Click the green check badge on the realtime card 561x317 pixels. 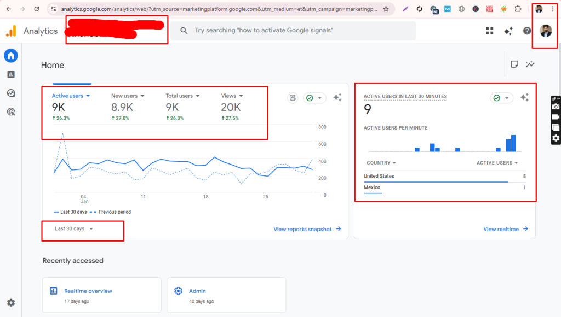[x=497, y=97]
